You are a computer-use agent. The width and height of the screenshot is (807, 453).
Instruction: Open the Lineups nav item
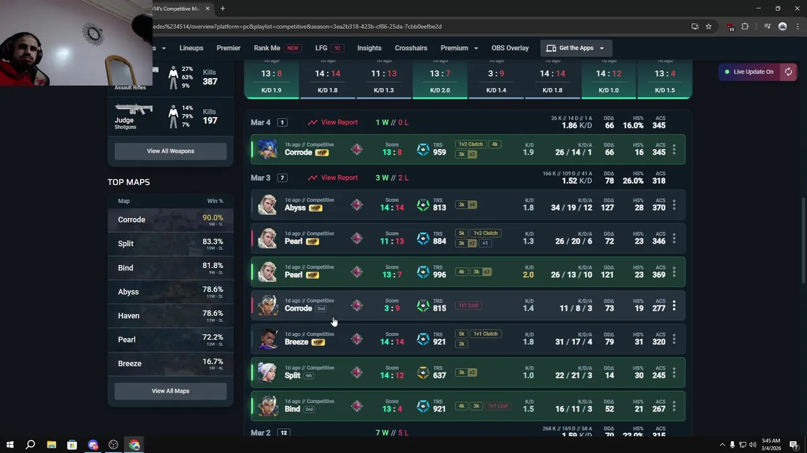point(191,48)
